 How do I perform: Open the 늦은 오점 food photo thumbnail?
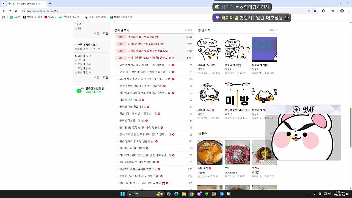[210, 152]
